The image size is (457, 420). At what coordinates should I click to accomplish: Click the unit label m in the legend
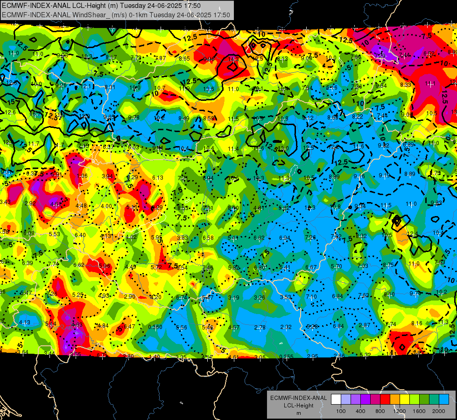(x=298, y=413)
